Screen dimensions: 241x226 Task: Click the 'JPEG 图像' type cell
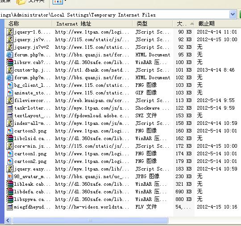point(147,176)
